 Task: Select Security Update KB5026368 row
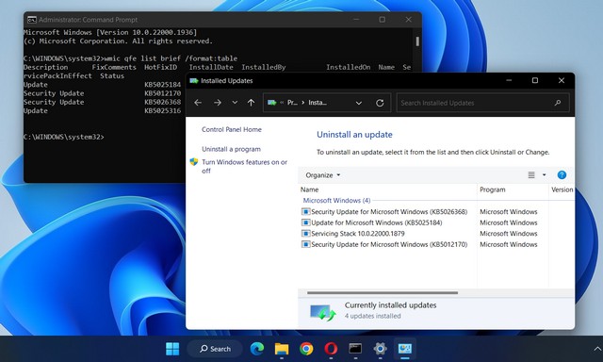tap(384, 211)
